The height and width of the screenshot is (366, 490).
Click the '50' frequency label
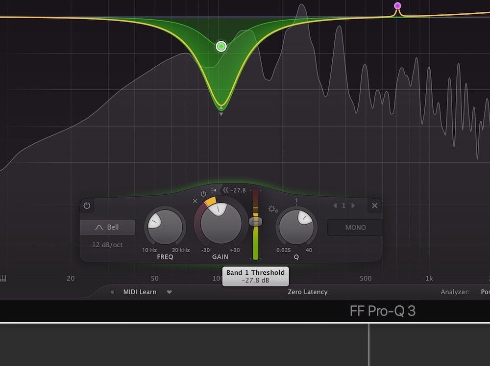coord(155,278)
